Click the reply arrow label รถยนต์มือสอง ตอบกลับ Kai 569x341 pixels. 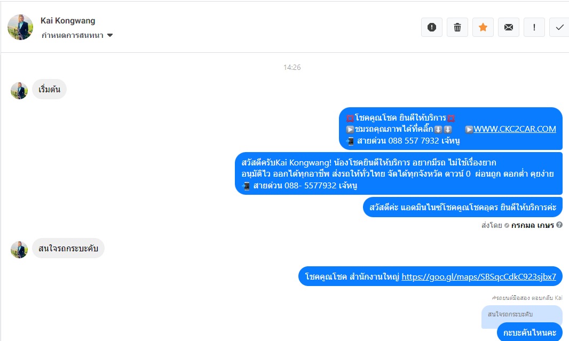(527, 298)
